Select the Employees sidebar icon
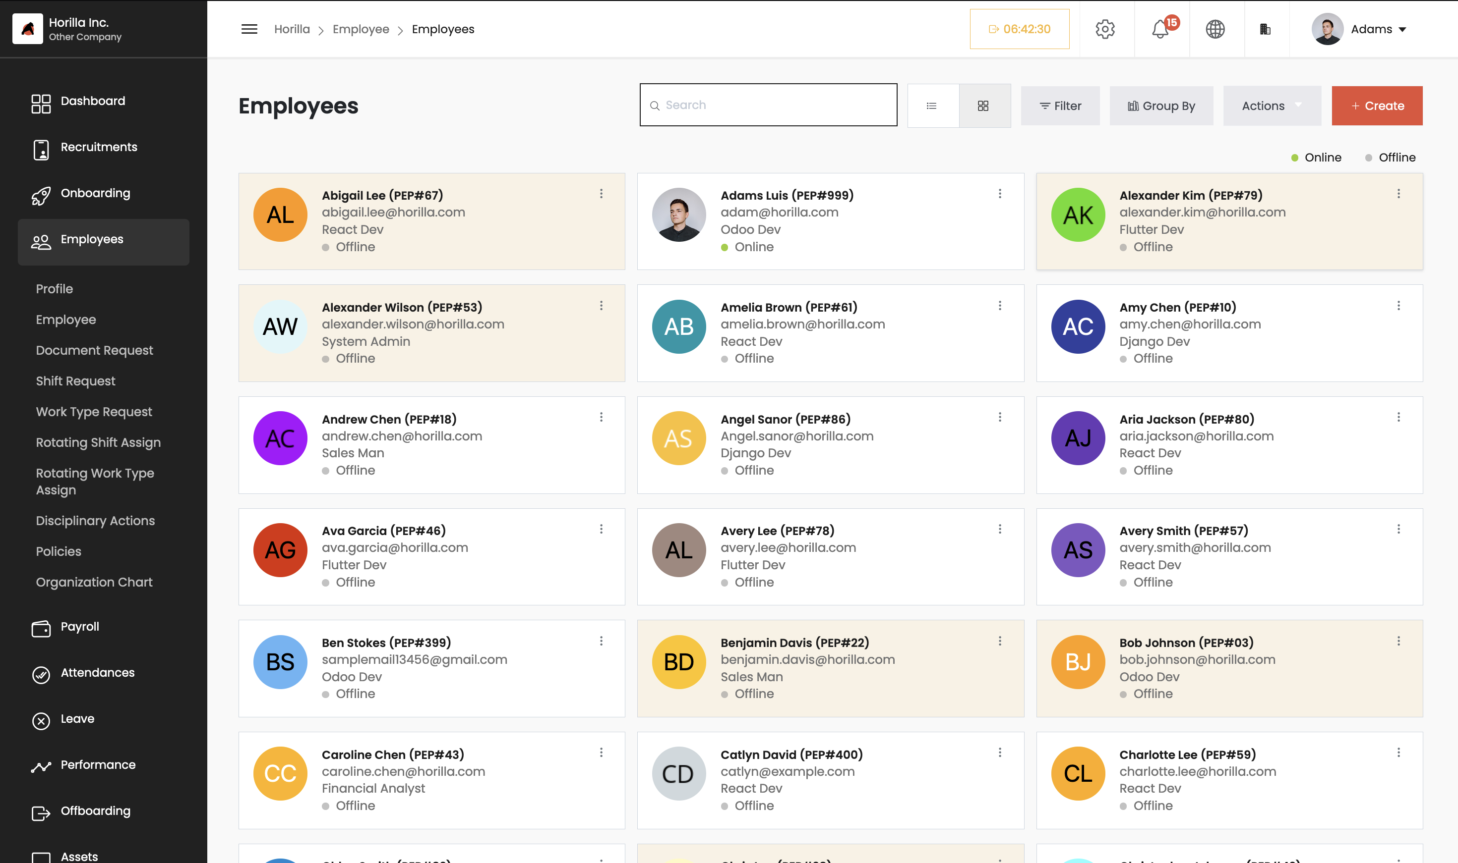This screenshot has width=1458, height=863. (41, 241)
